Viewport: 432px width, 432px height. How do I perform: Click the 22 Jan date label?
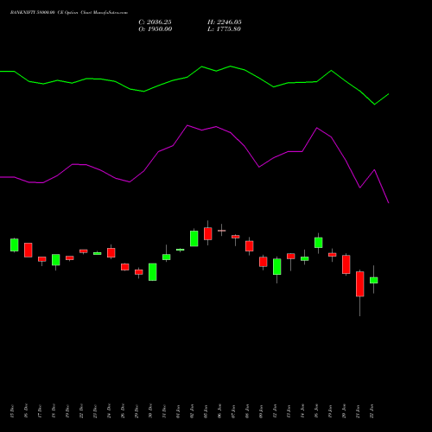(x=372, y=411)
